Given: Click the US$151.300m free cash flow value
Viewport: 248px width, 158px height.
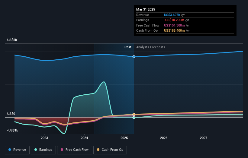Looking at the screenshot, I should [174, 25].
